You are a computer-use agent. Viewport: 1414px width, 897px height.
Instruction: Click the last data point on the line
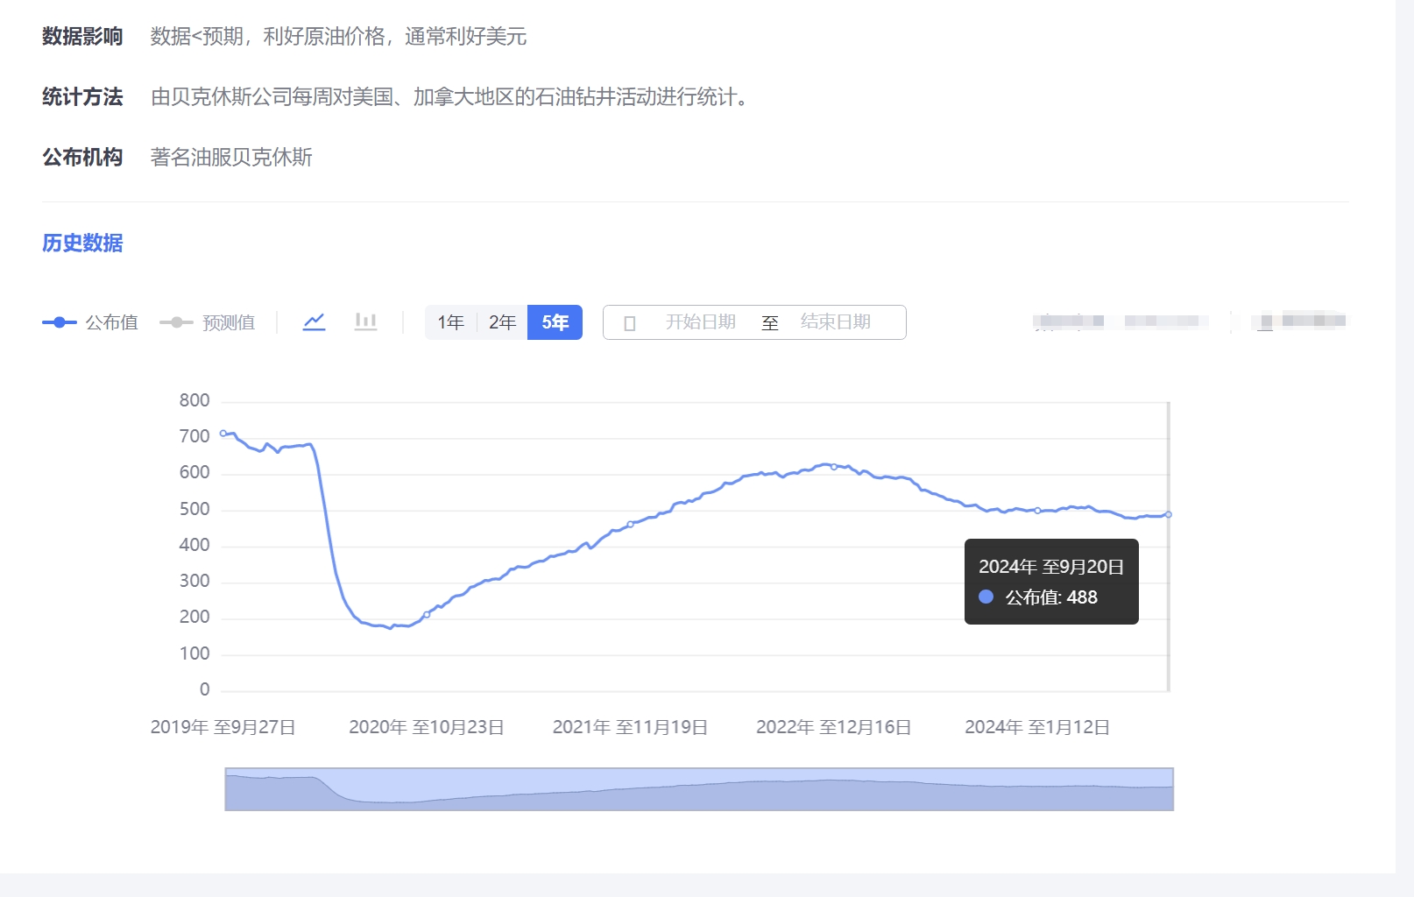coord(1169,514)
